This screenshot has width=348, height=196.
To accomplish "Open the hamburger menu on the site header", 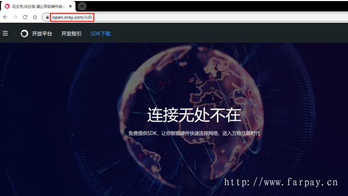I will [5, 34].
